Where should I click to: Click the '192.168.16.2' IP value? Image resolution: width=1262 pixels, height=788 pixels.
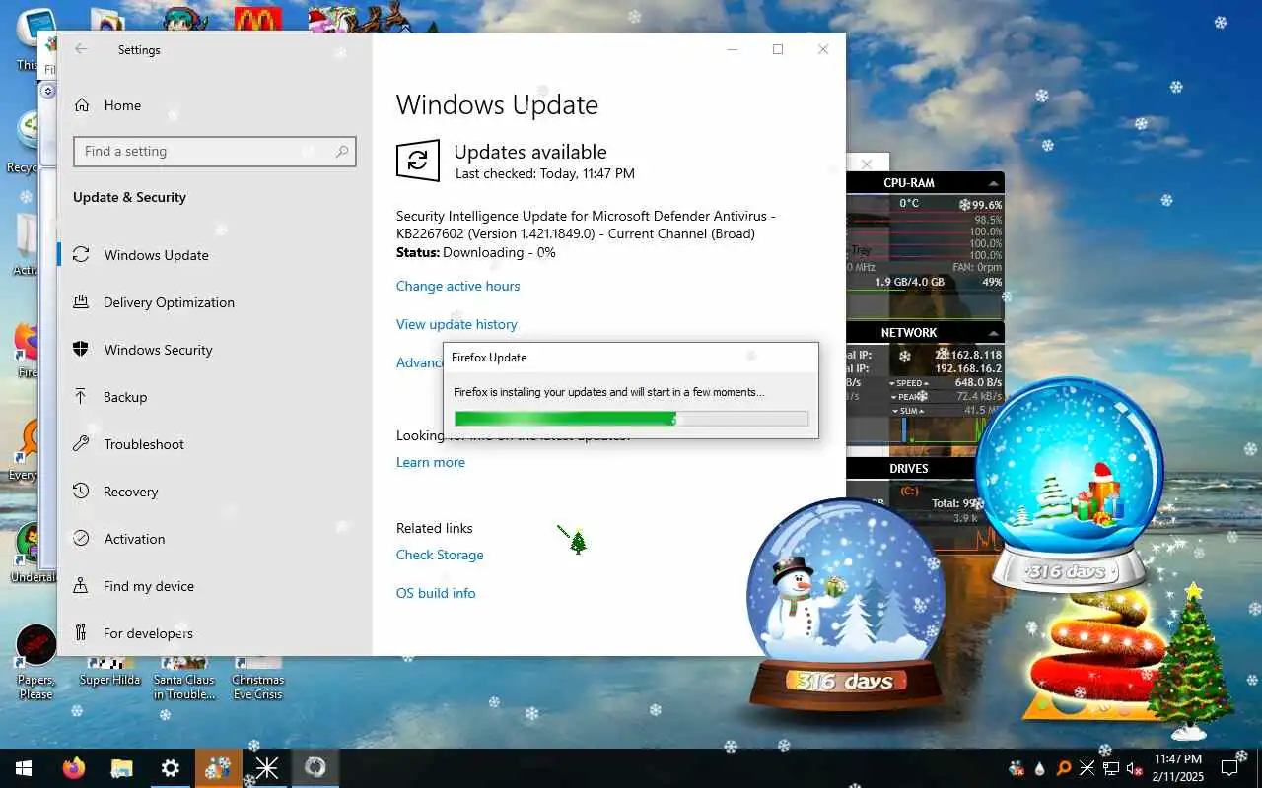tap(968, 368)
